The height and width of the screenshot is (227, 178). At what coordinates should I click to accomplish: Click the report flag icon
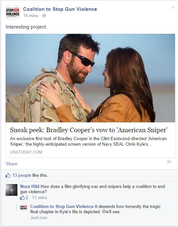(169, 162)
